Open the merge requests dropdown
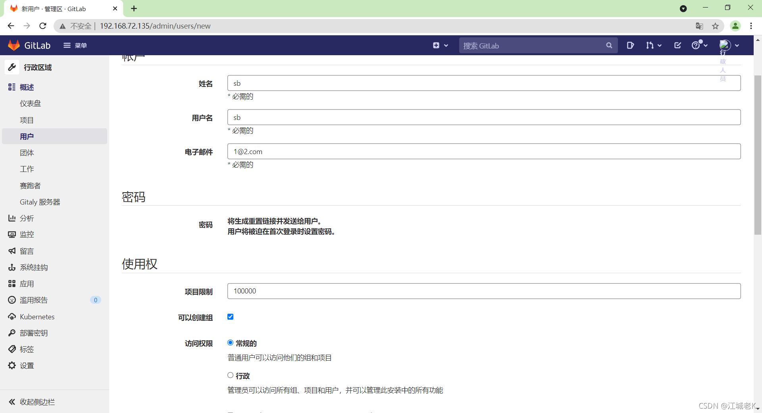The width and height of the screenshot is (762, 413). coord(654,45)
